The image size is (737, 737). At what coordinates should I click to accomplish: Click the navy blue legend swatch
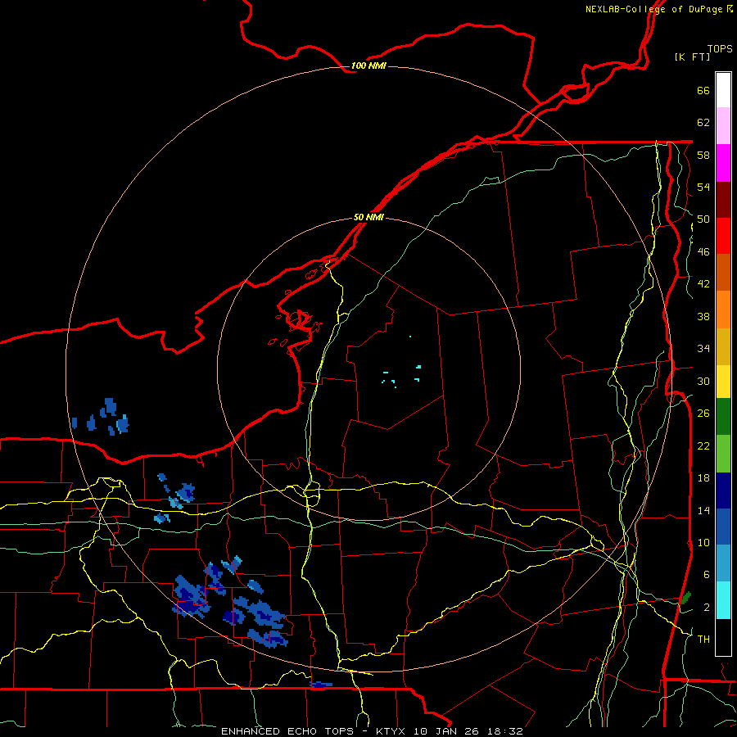tap(723, 491)
